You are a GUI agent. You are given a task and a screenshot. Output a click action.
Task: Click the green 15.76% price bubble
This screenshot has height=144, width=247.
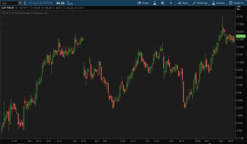241,36
